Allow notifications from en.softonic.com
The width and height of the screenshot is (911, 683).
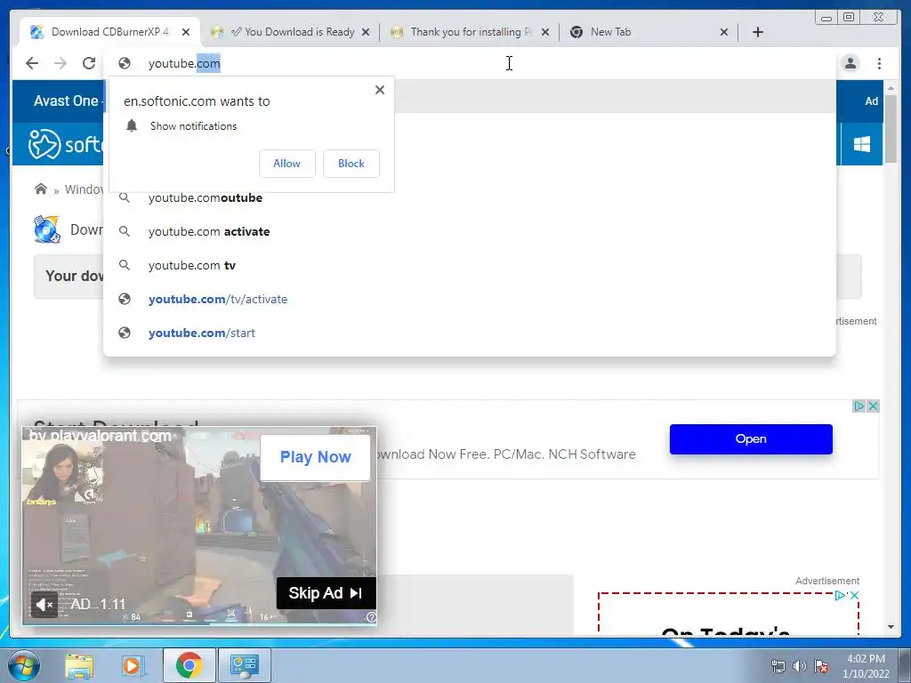pos(287,164)
